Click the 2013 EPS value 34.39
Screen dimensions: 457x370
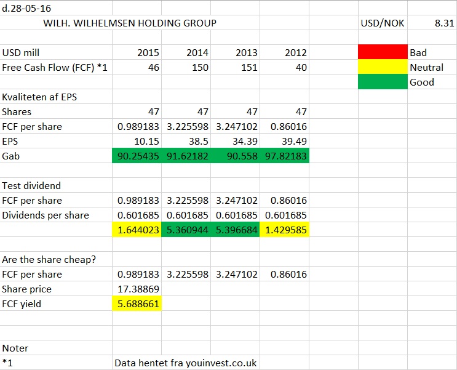[235, 141]
